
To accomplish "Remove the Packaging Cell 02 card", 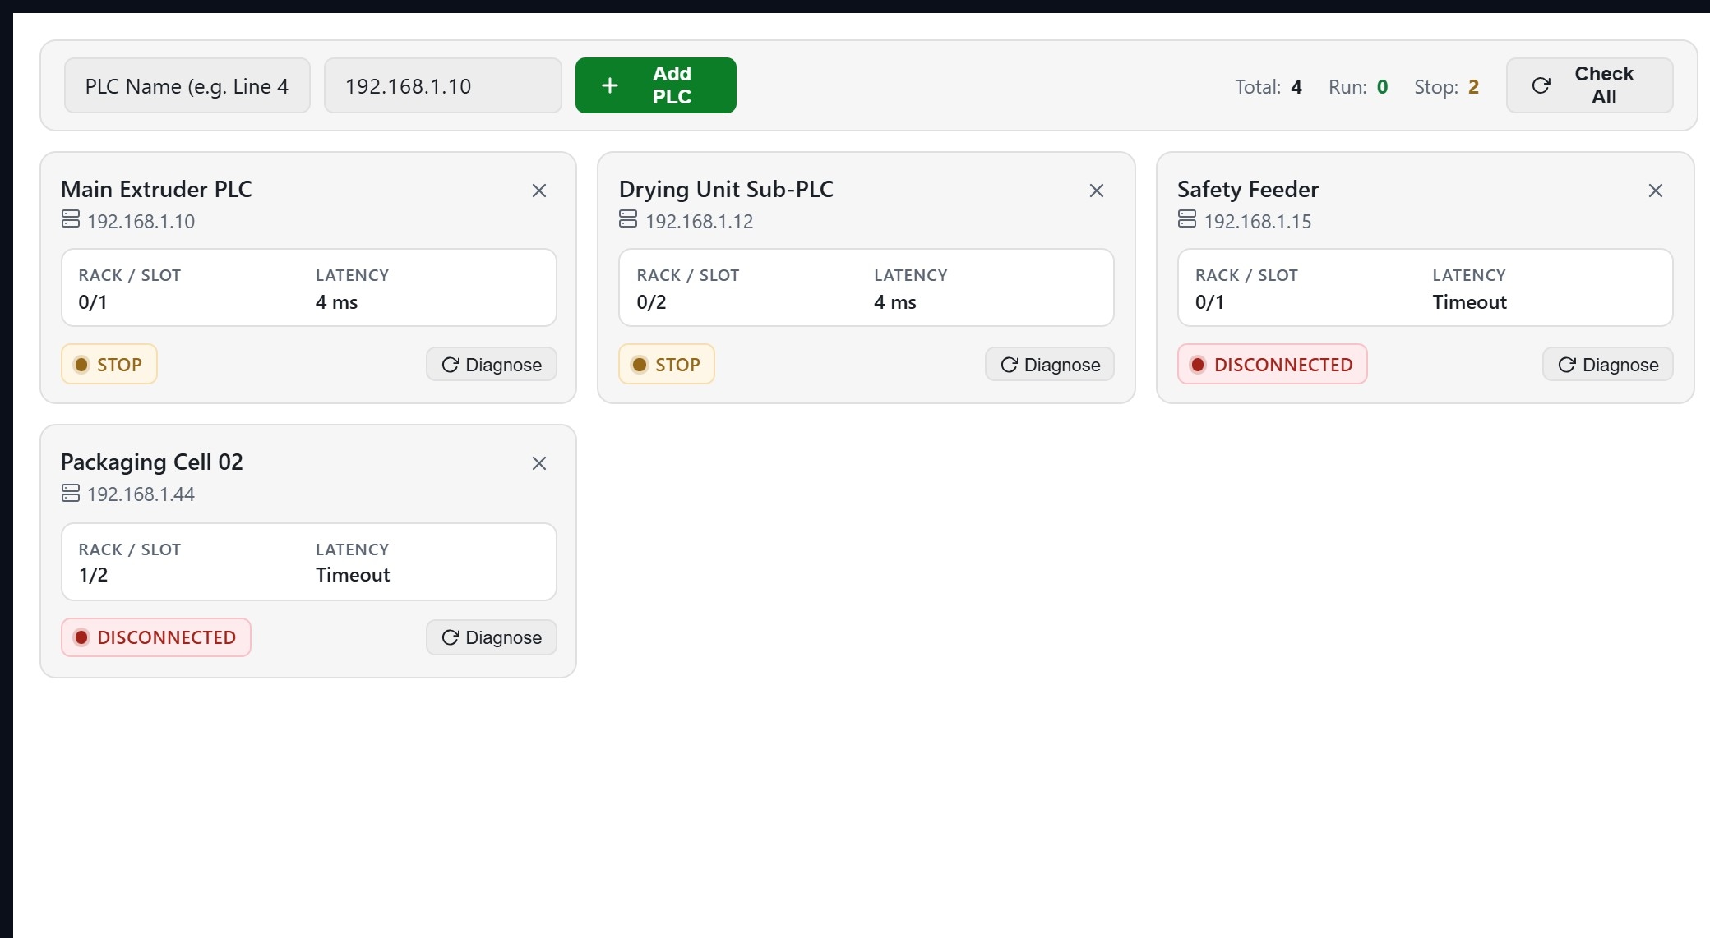I will [x=539, y=463].
